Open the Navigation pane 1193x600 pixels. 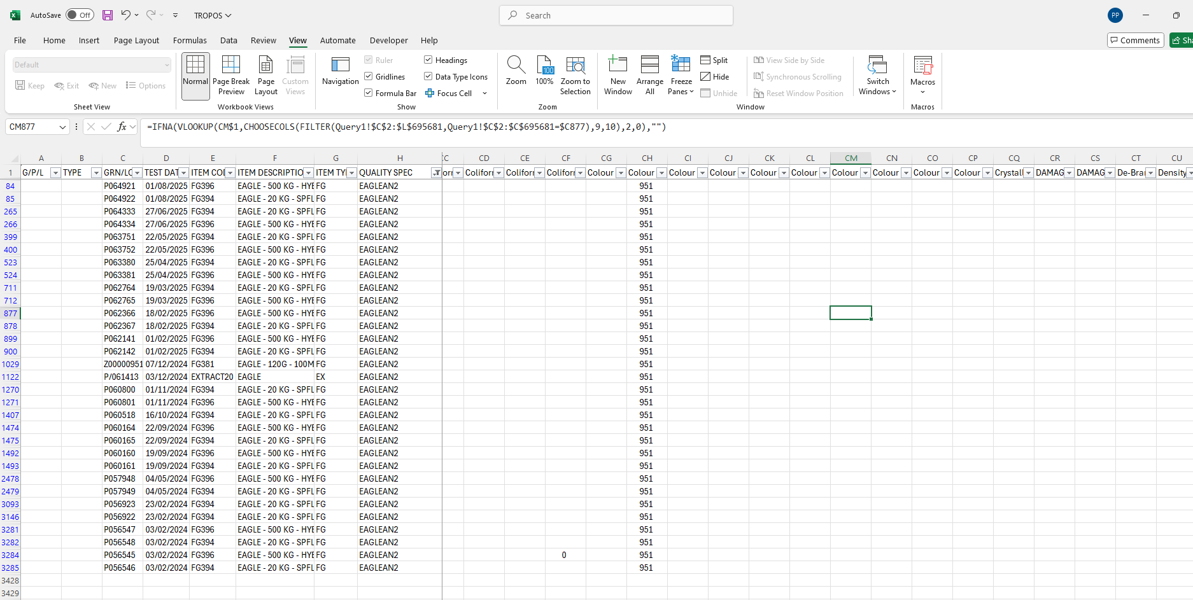tap(341, 72)
